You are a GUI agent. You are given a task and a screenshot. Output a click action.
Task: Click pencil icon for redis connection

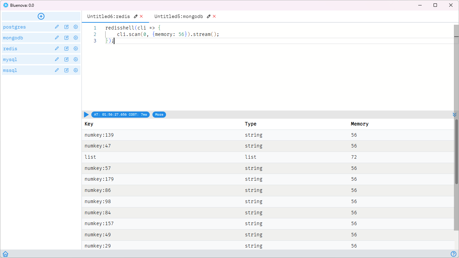57,48
